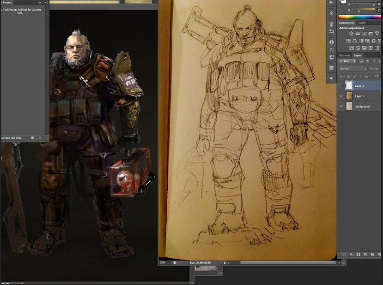Click the sketch document horizontal scrollbar
Image resolution: width=383 pixels, height=285 pixels.
pyautogui.click(x=287, y=263)
